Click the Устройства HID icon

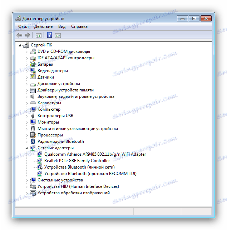click(x=33, y=186)
